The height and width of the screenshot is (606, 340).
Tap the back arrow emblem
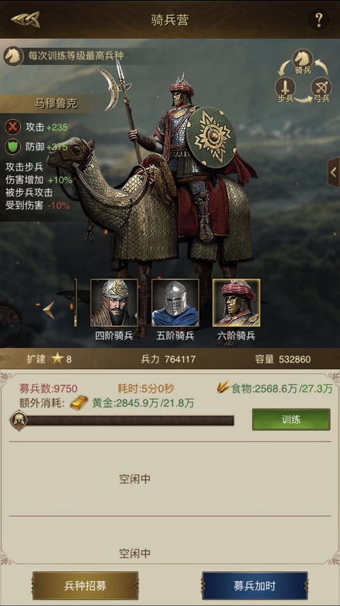(x=25, y=19)
